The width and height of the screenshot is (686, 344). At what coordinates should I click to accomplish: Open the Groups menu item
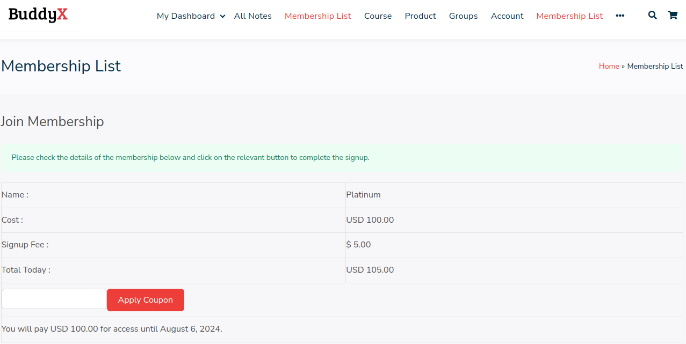[463, 16]
